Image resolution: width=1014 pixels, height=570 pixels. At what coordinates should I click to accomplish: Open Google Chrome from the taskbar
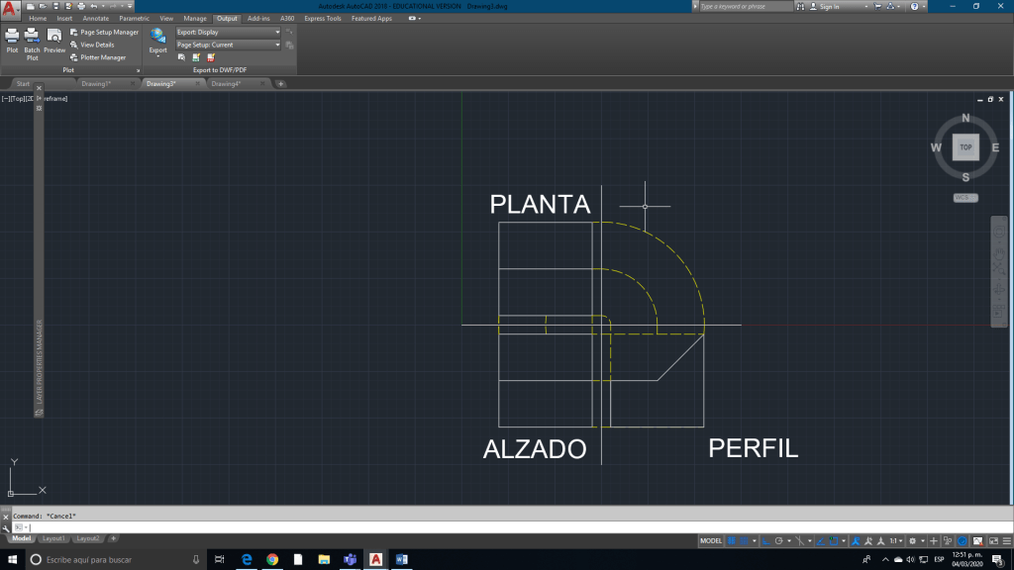click(272, 560)
